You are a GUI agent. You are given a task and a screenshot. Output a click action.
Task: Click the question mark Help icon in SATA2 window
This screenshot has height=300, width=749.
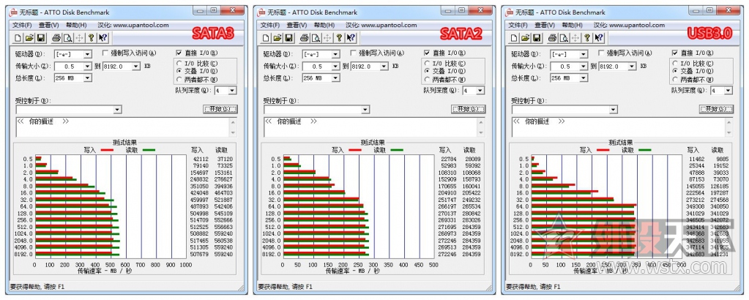(x=339, y=38)
